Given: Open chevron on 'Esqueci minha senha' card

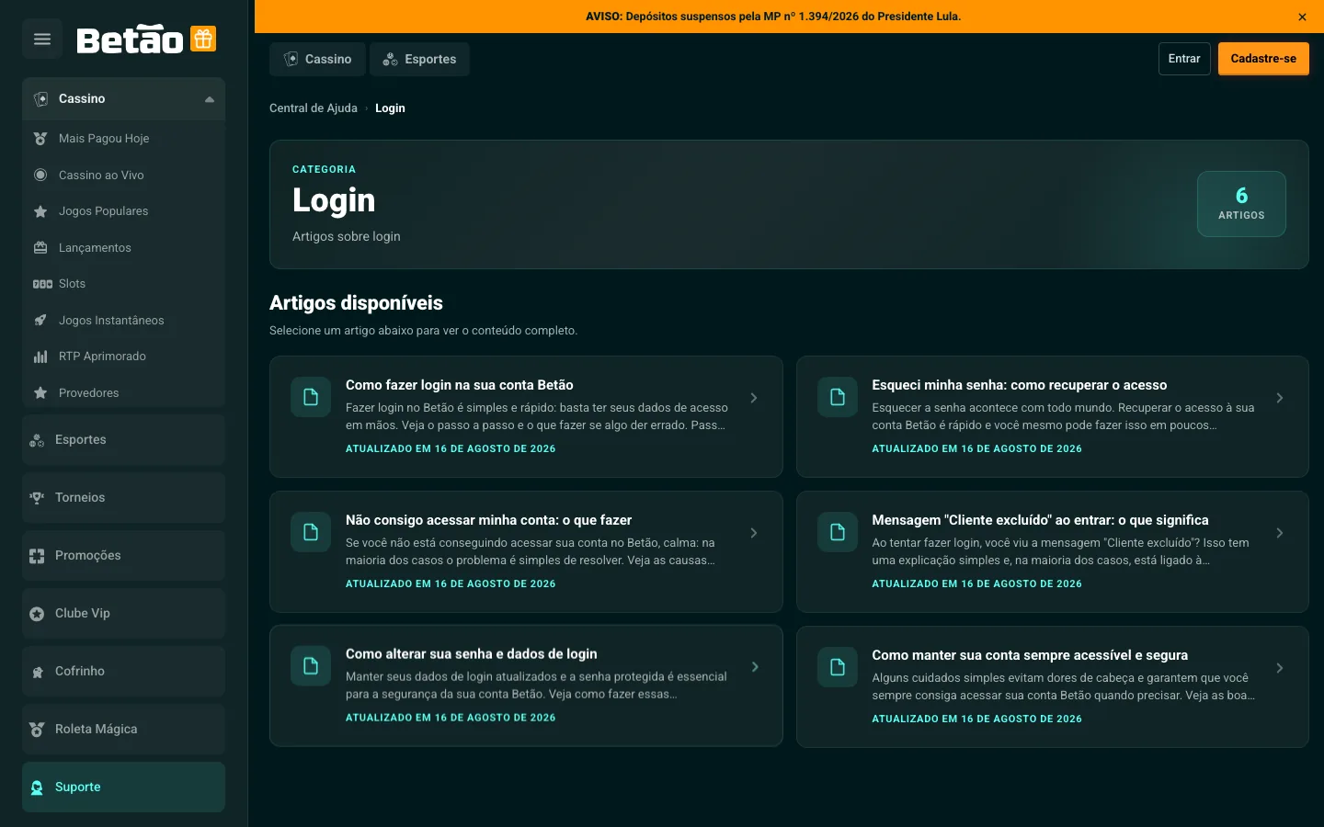Looking at the screenshot, I should (1280, 398).
